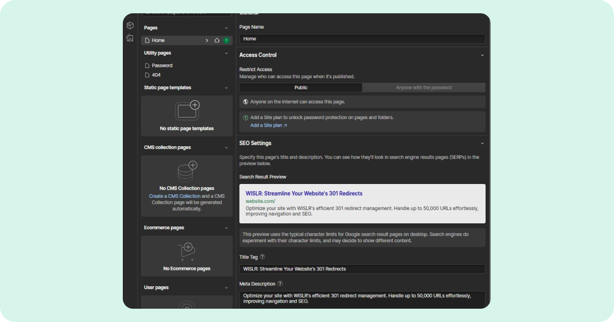Viewport: 614px width, 322px height.
Task: Select the 3D cube icon in left rail
Action: pyautogui.click(x=130, y=25)
